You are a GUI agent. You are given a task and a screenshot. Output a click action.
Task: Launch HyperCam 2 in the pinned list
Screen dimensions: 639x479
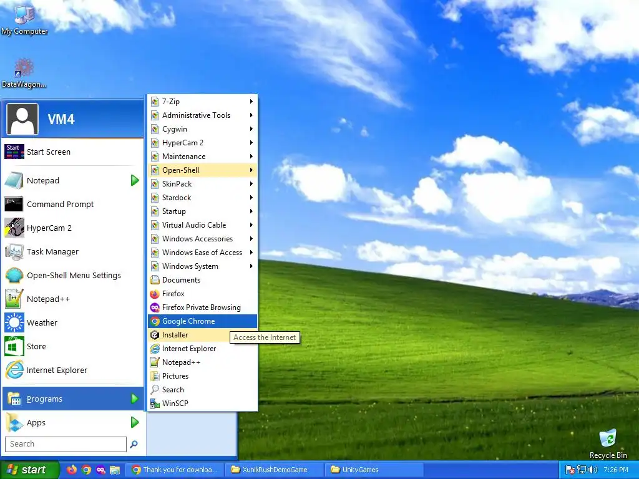(x=72, y=228)
